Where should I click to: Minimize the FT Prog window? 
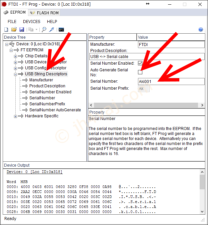(170, 4)
